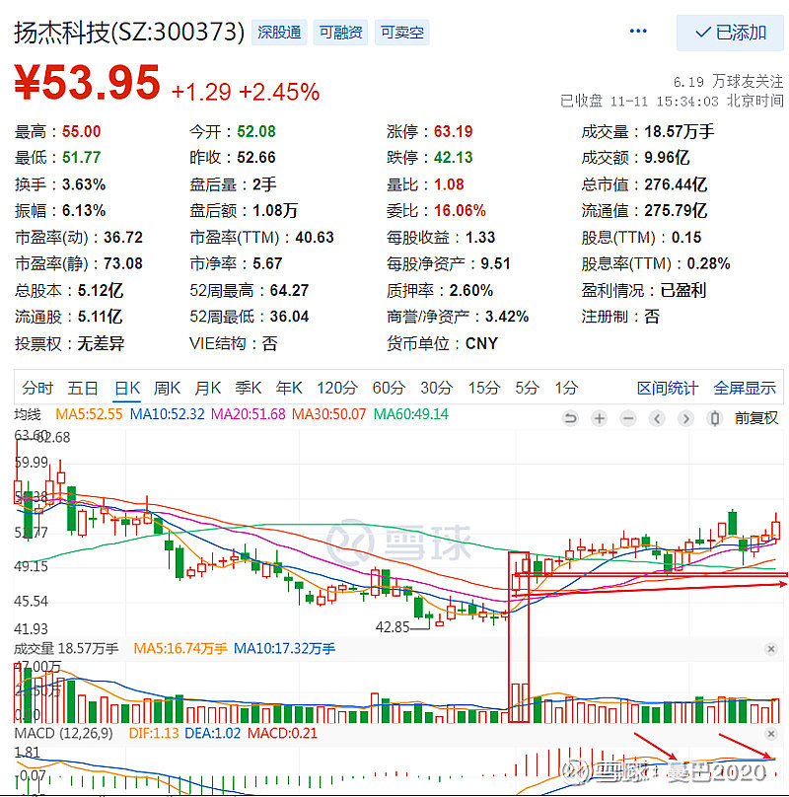This screenshot has height=797, width=789.
Task: Click the current price ¥53.95
Action: (87, 82)
